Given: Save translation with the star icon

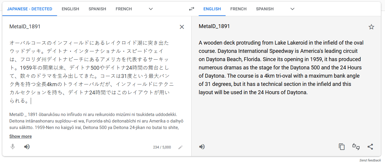Looking at the screenshot, I should 371,27.
